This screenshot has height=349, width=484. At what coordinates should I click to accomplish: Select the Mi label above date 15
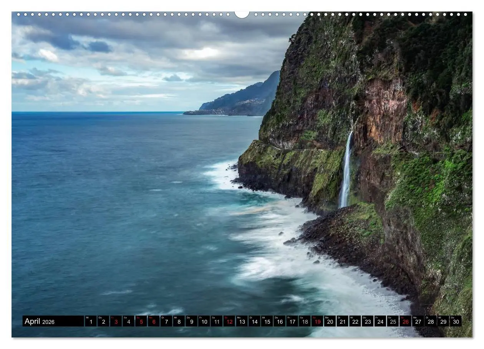tap(263, 317)
